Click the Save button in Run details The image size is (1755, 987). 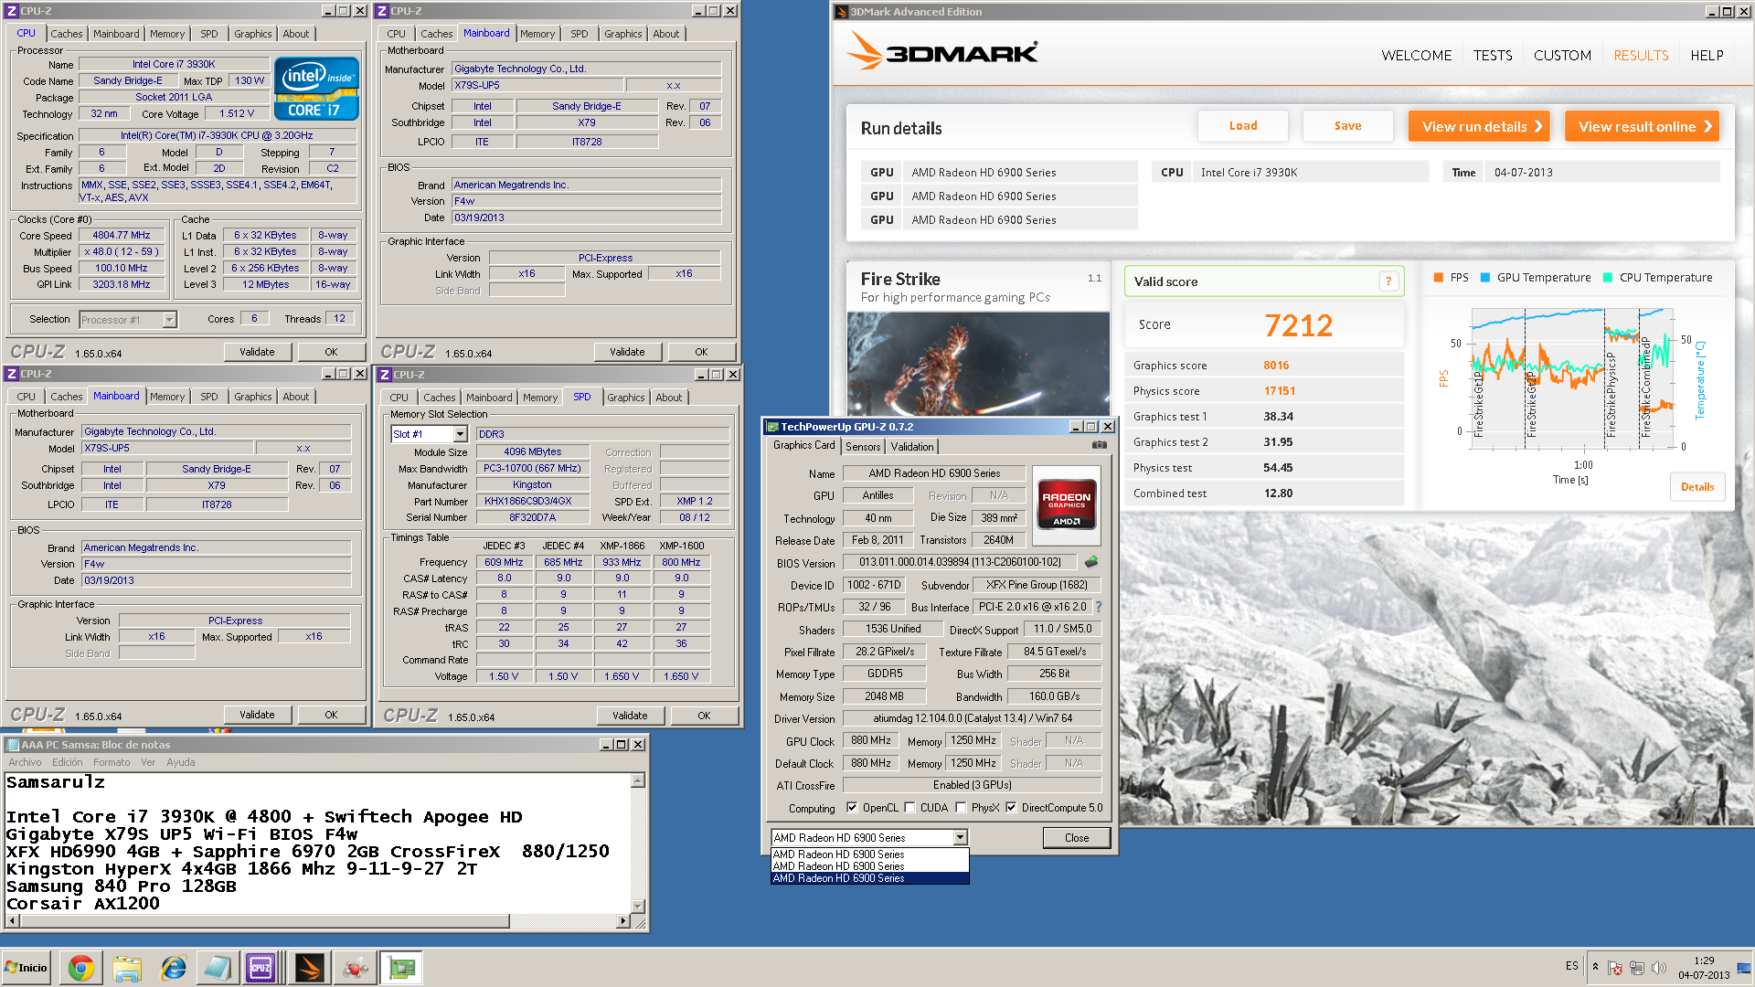point(1347,126)
